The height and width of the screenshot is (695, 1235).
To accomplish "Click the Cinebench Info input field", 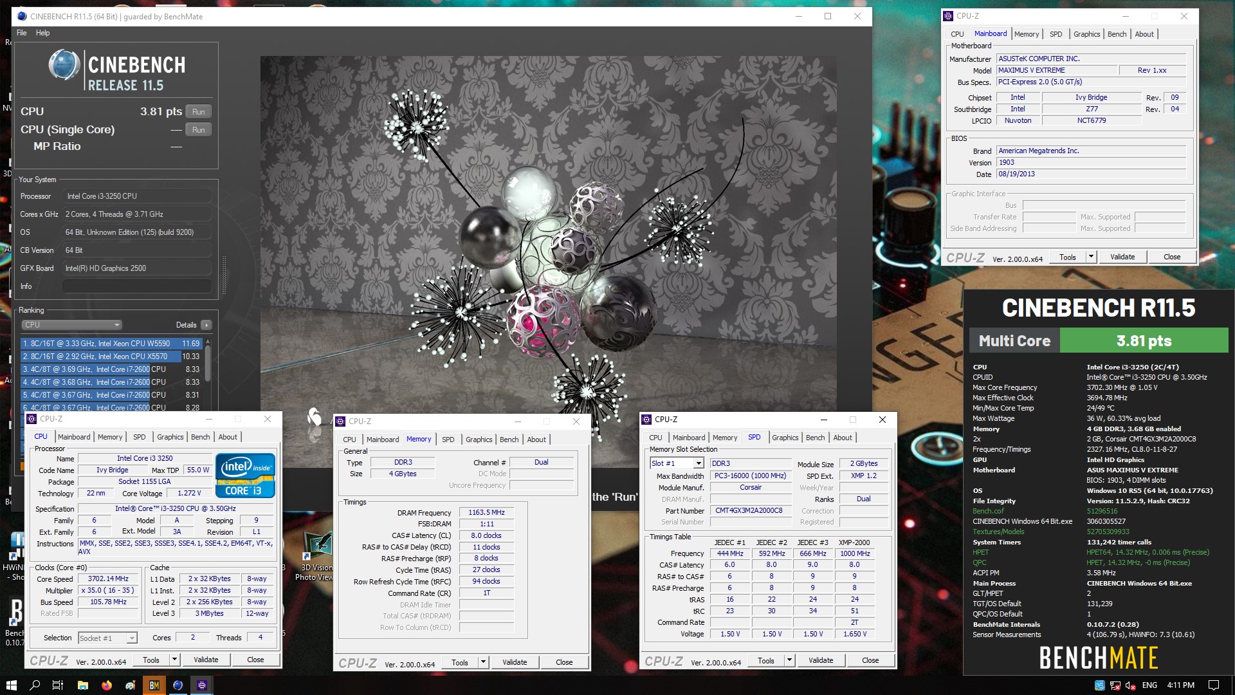I will [x=136, y=286].
